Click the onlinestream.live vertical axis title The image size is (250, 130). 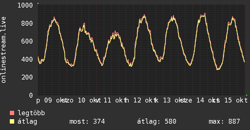coord(4,50)
